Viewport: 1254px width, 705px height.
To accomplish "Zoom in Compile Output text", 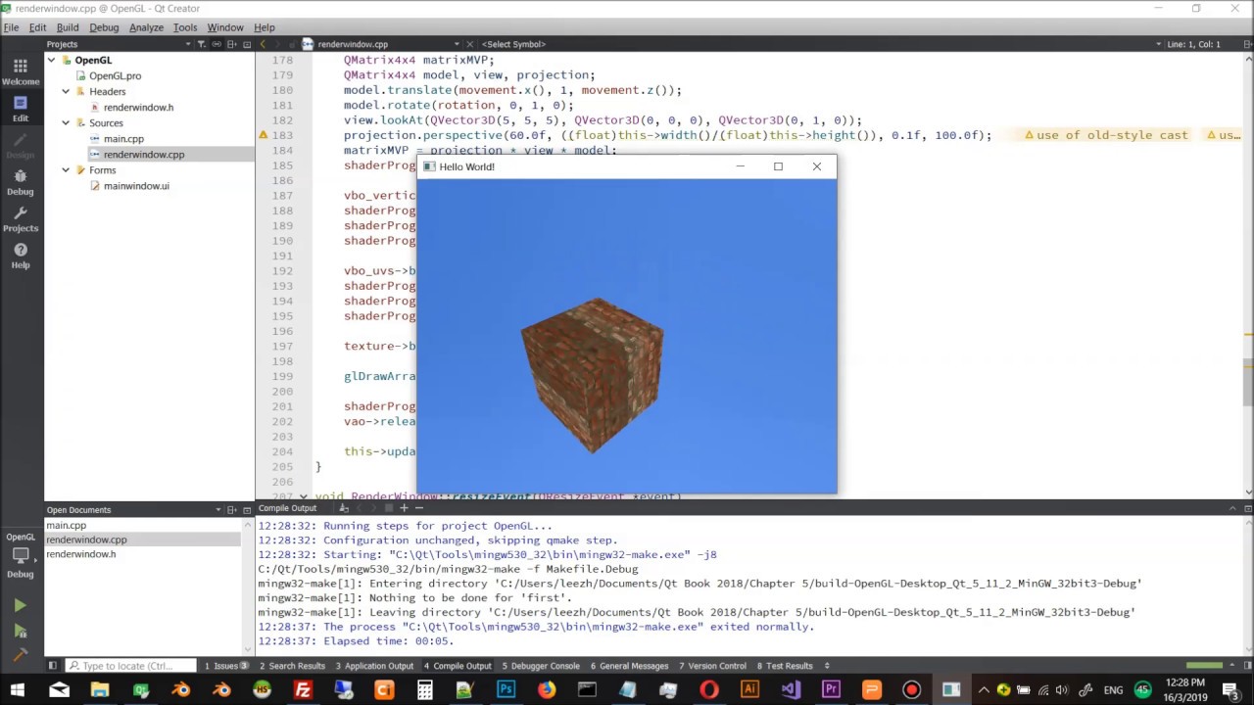I will click(404, 508).
